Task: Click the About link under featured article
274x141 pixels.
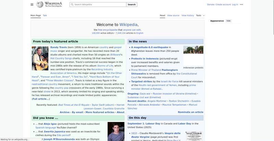Action: pyautogui.click(x=121, y=112)
